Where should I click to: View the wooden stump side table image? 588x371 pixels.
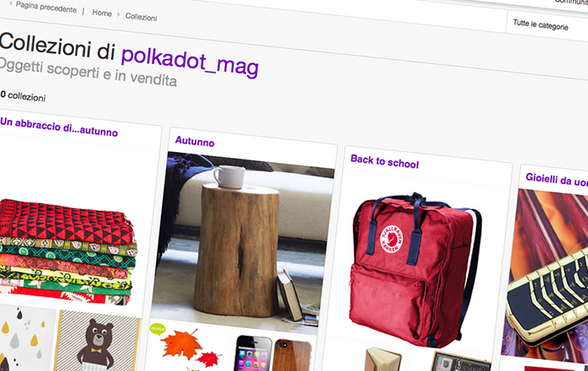coord(241,240)
